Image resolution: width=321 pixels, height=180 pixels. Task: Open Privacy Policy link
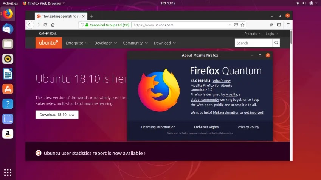tap(248, 127)
